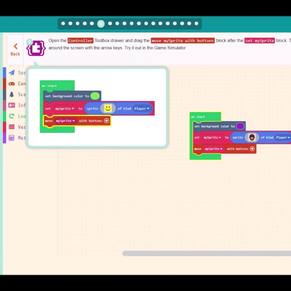
Task: Open the Scene toolbox tree icon
Action: 11,94
